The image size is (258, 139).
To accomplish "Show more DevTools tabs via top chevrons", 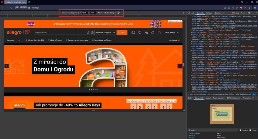I will pos(223,13).
